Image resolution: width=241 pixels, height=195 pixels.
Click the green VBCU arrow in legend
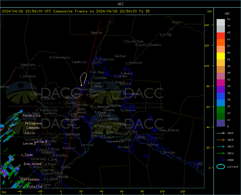pos(221,153)
